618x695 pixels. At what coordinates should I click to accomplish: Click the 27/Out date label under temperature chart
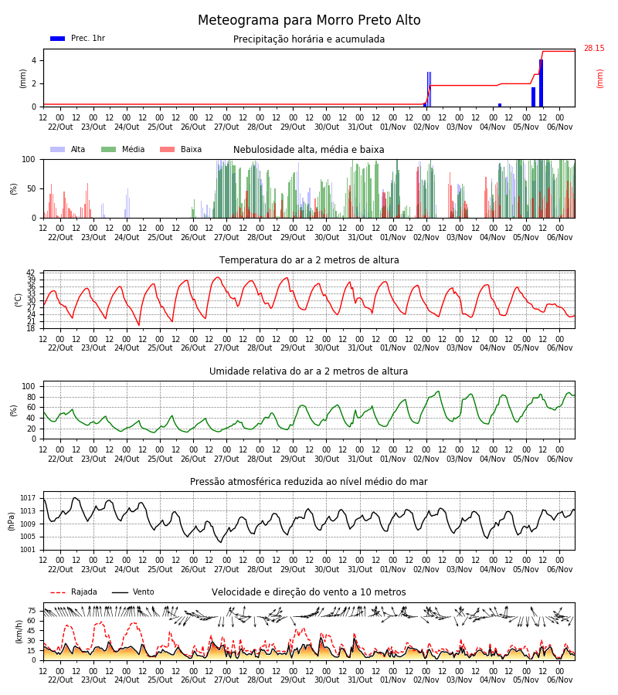(x=226, y=348)
